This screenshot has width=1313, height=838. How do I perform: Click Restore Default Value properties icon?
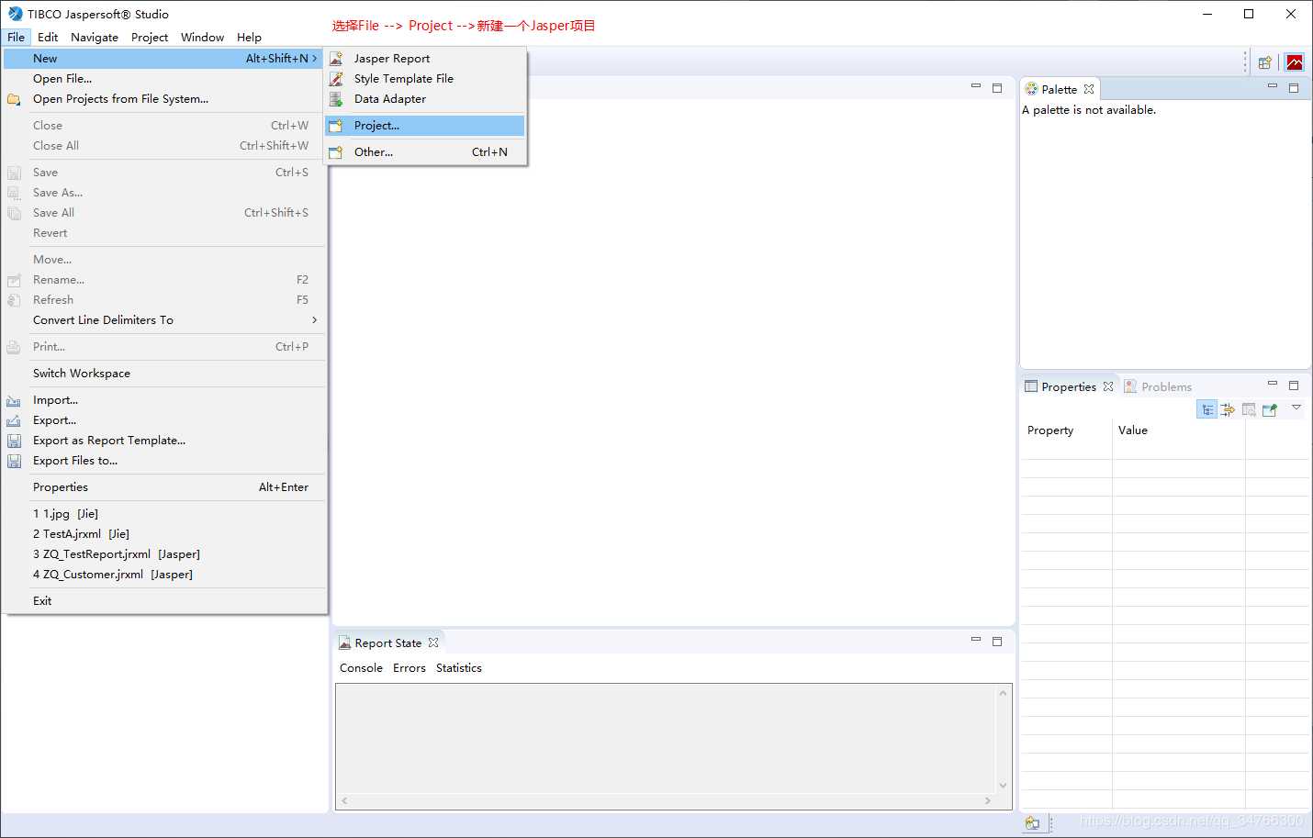(x=1249, y=409)
